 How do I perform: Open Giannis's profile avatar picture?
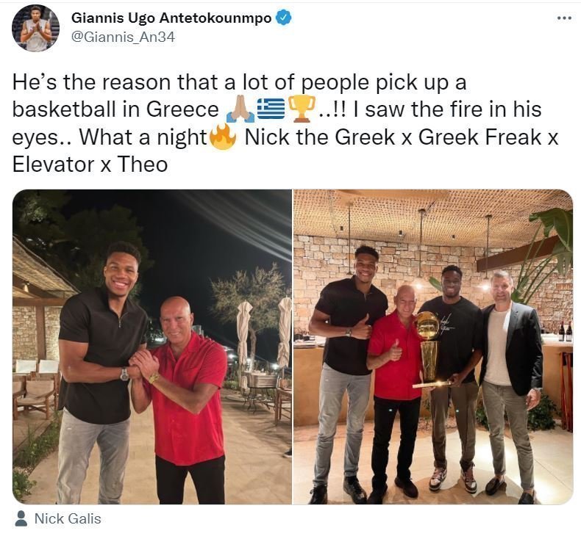(x=35, y=28)
